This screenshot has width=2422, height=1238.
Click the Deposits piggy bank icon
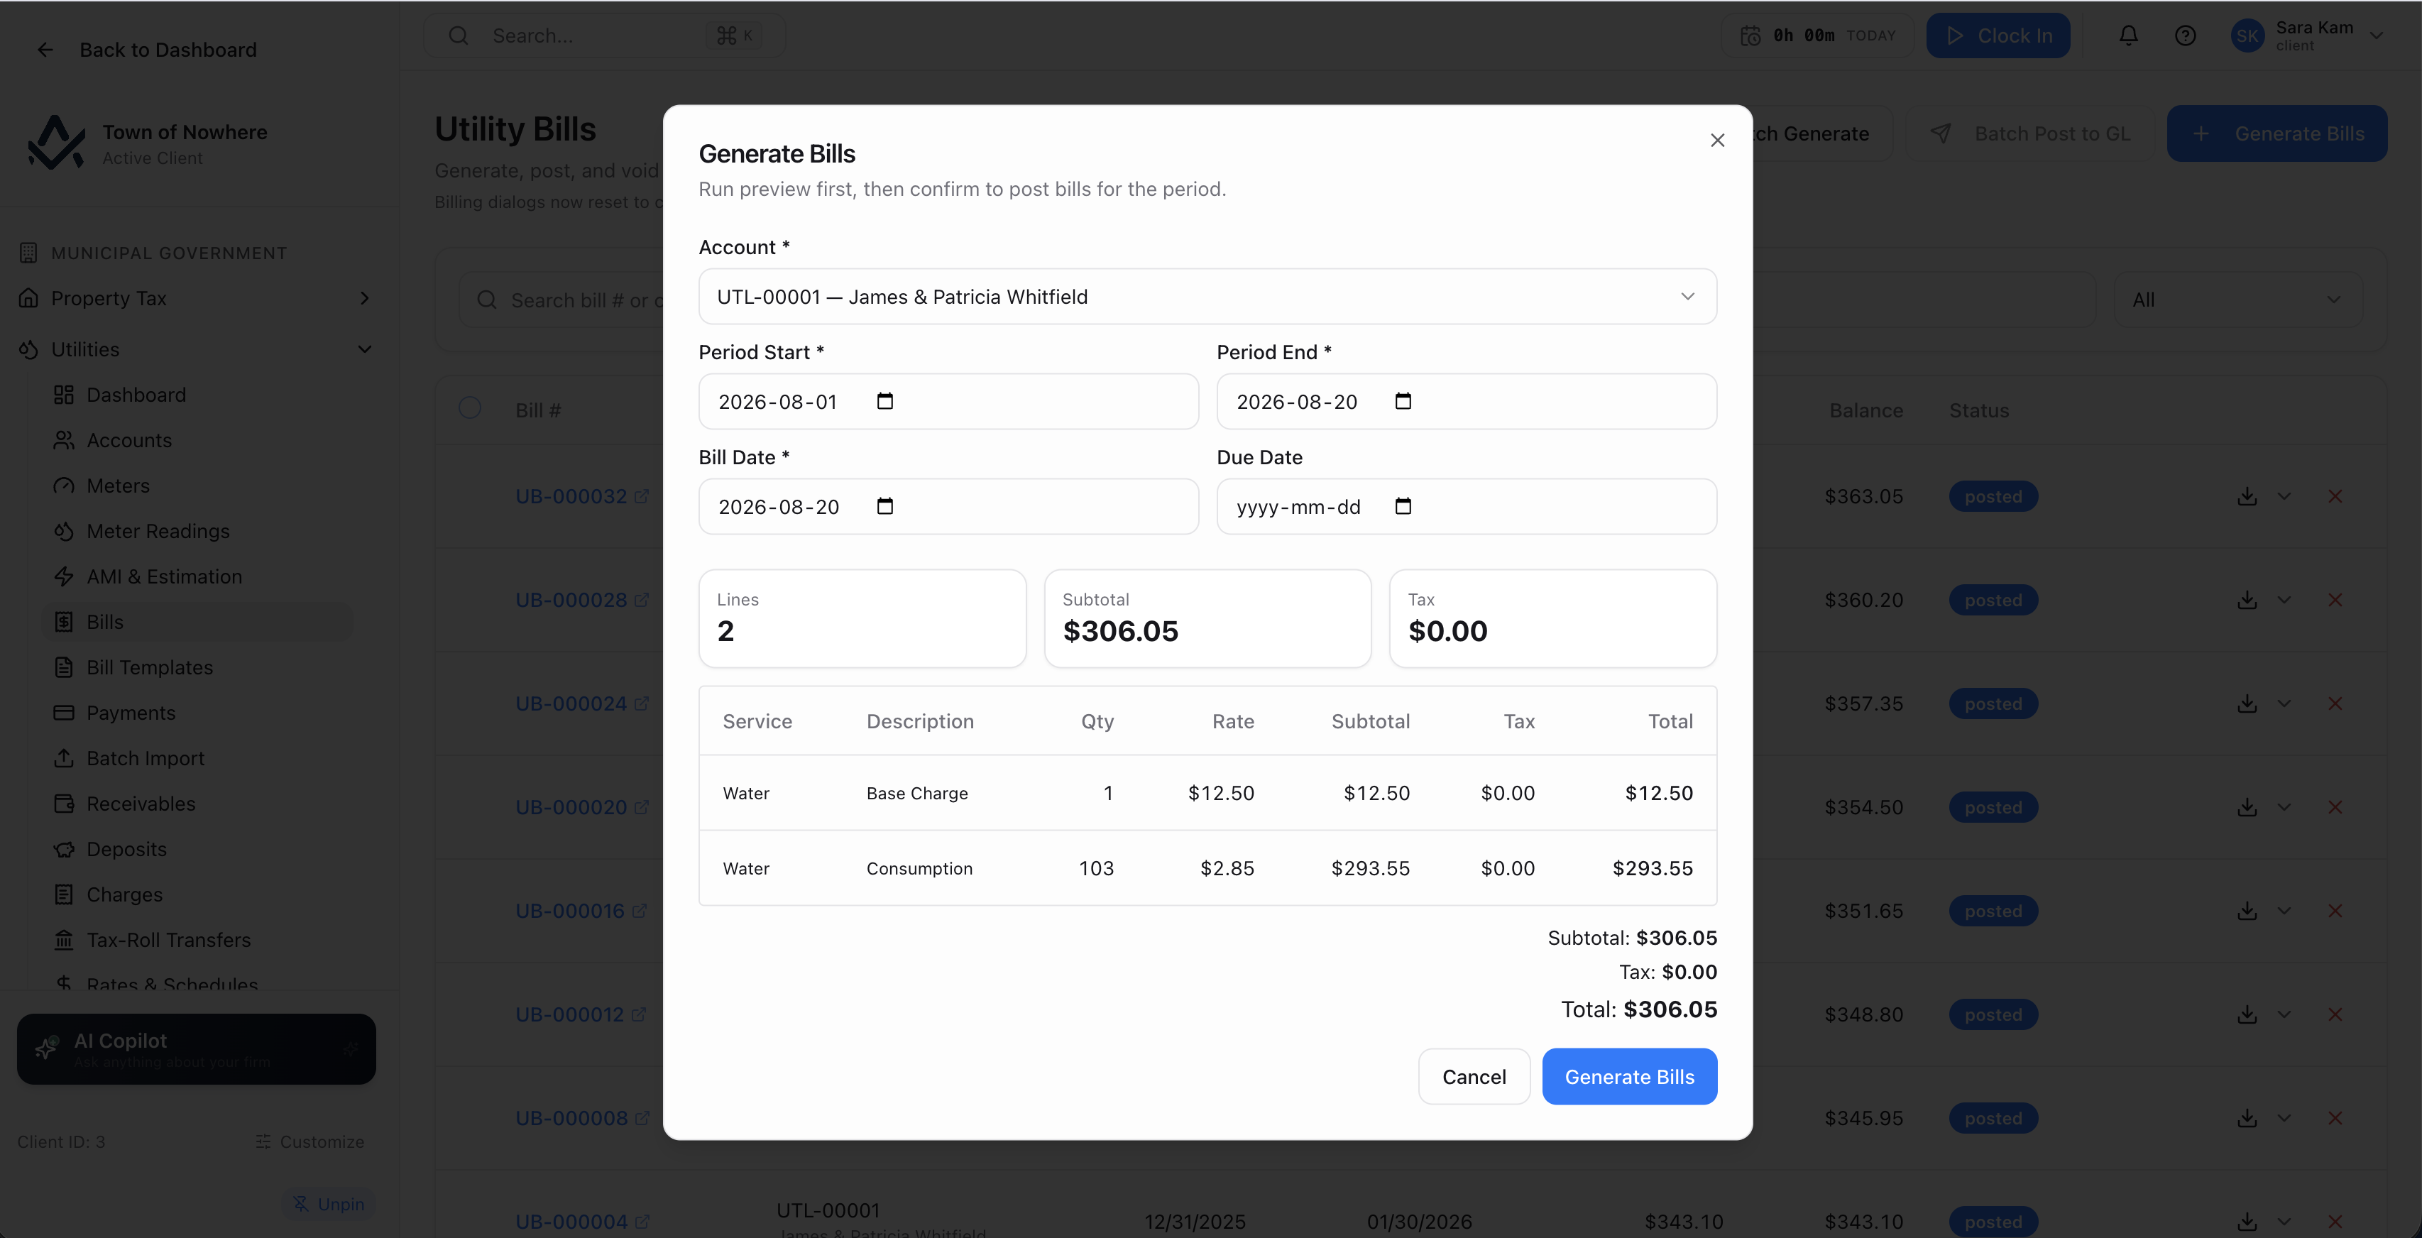coord(64,850)
